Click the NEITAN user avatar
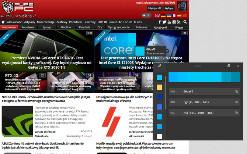 click(x=182, y=6)
